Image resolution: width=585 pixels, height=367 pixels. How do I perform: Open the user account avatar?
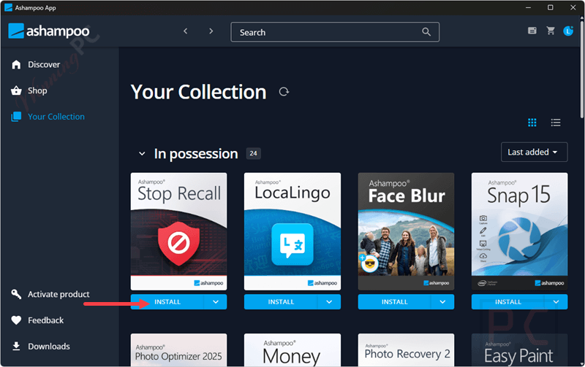click(568, 31)
